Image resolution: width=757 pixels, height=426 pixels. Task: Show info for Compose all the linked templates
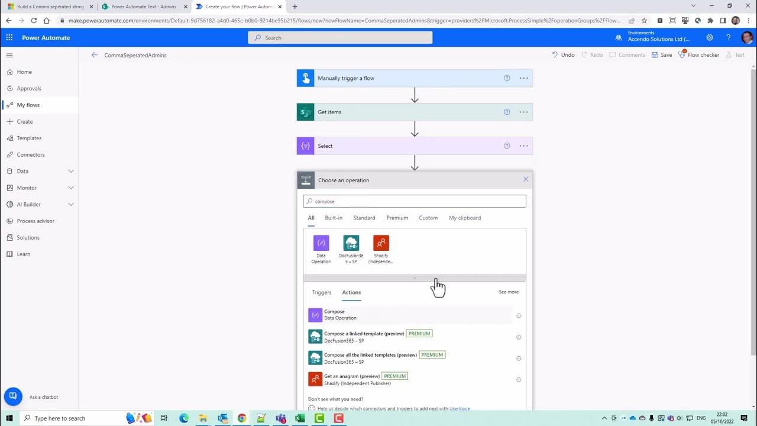pos(519,359)
